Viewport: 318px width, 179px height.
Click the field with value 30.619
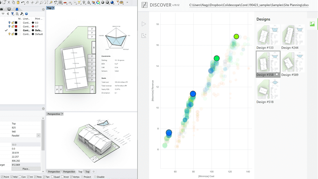point(26,153)
